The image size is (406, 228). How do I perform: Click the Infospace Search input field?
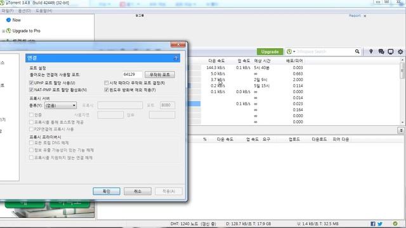pyautogui.click(x=325, y=52)
